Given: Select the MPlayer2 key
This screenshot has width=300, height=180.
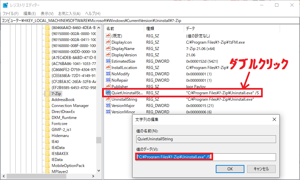Looking at the screenshot, I should (x=60, y=172).
